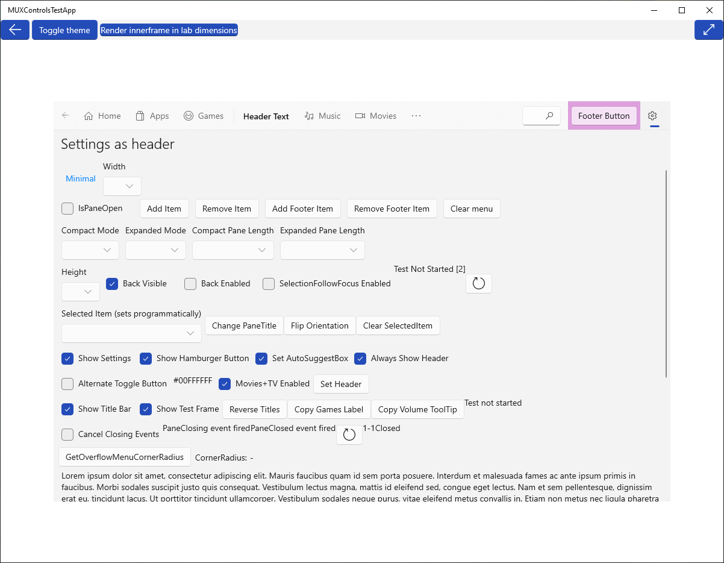Select the Header Text tab

click(266, 116)
